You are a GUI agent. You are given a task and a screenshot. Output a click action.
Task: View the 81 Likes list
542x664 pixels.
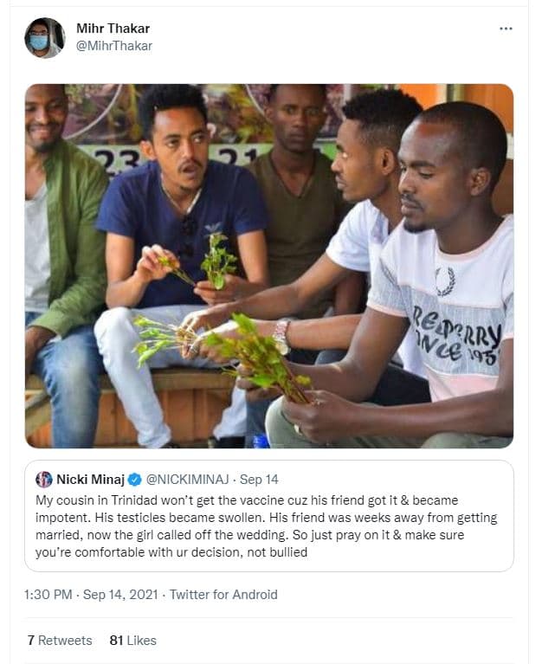point(132,641)
